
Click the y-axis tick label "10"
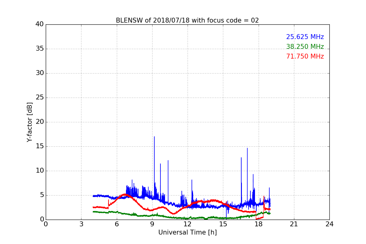(40, 171)
